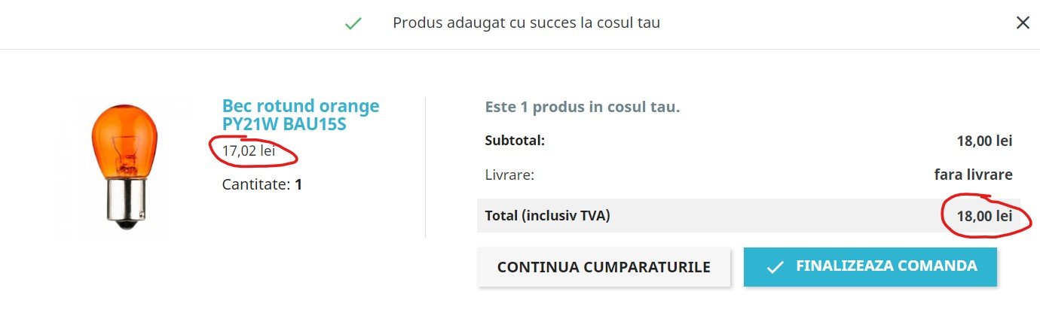
Task: Select the 17,02 lei product price
Action: click(x=249, y=151)
